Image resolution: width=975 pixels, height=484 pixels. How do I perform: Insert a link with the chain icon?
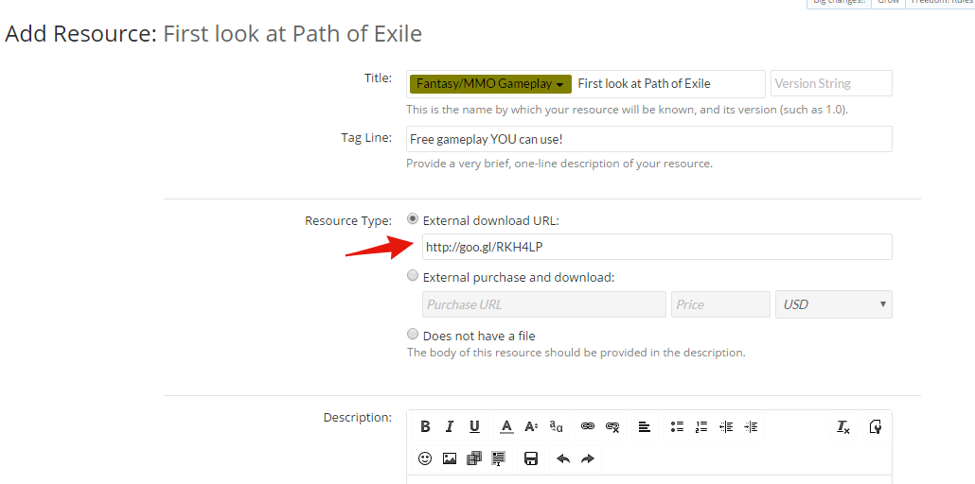tap(588, 426)
